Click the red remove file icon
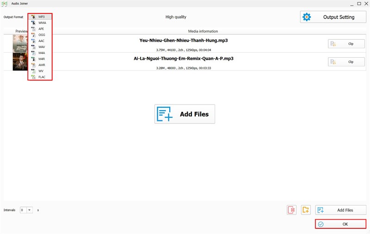Image resolution: width=370 pixels, height=234 pixels. tap(291, 210)
